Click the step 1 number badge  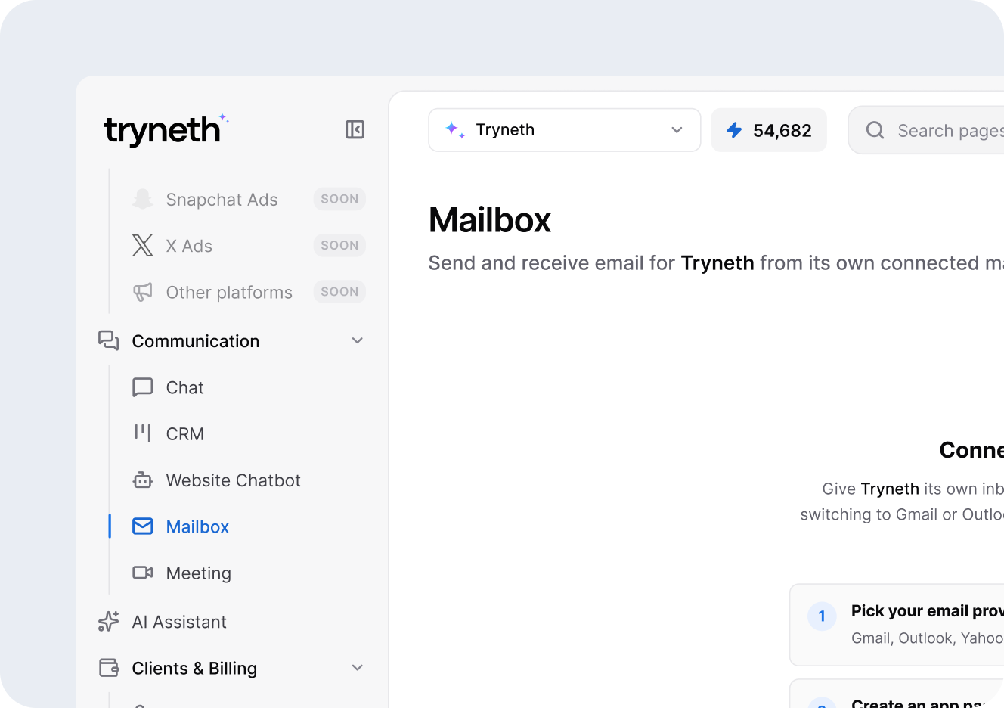point(822,616)
